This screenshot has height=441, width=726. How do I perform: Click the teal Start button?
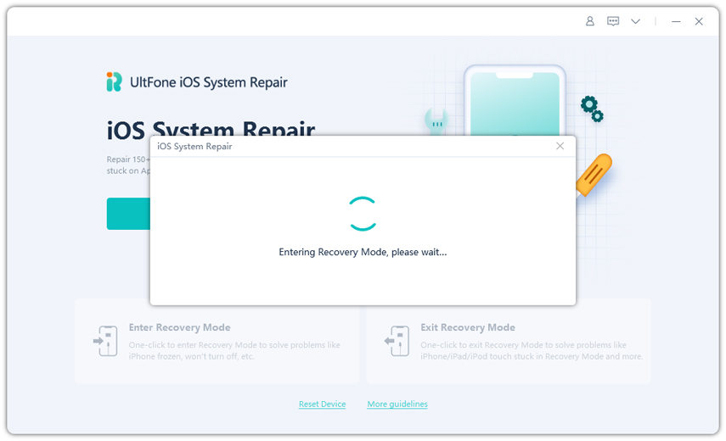(128, 214)
